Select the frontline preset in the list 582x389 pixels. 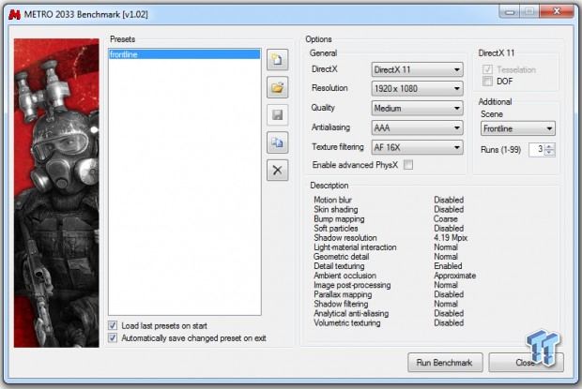tap(185, 54)
